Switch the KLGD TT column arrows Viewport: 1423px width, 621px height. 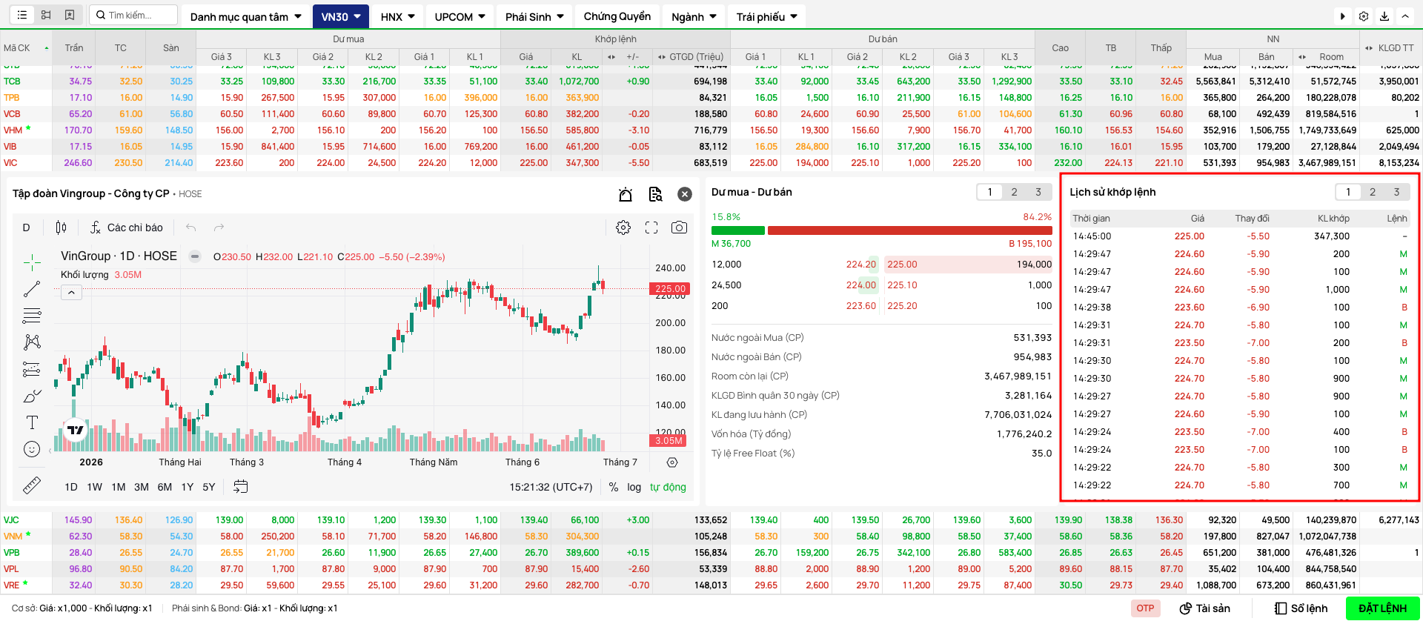pos(1369,48)
